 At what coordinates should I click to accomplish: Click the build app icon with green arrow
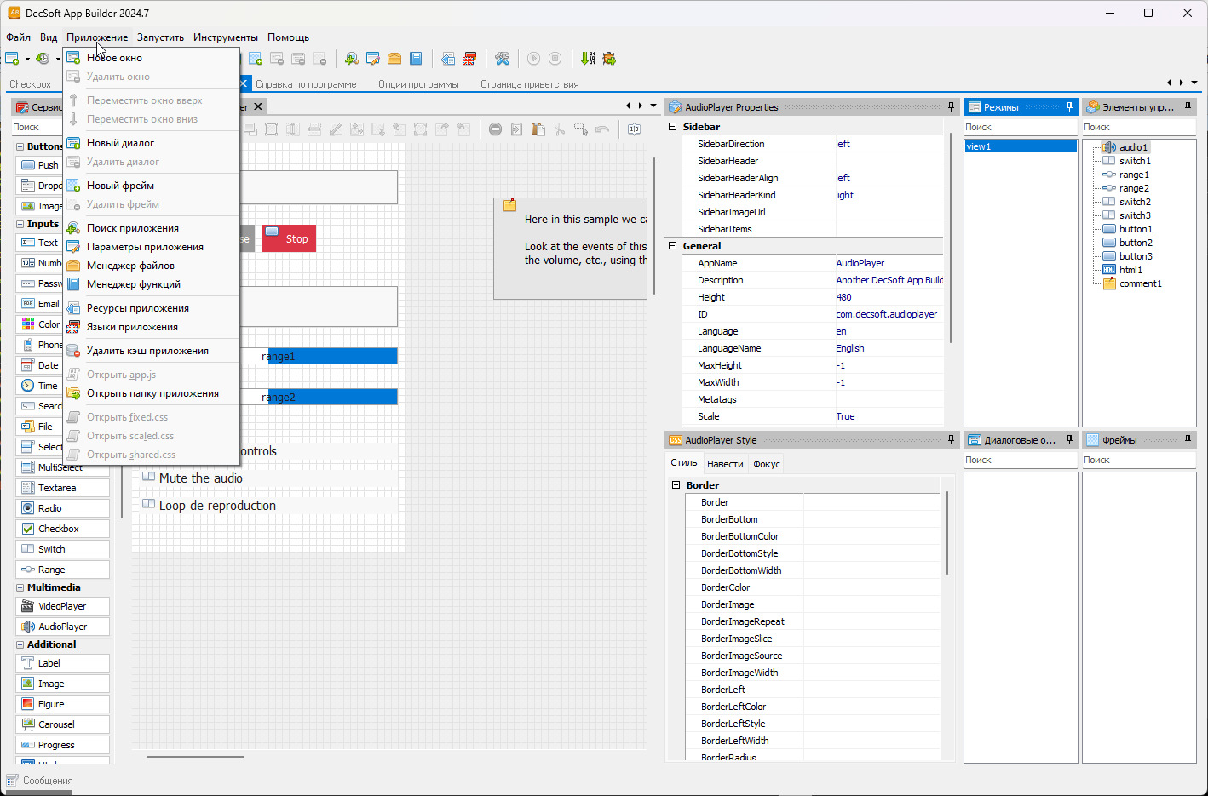pos(588,59)
